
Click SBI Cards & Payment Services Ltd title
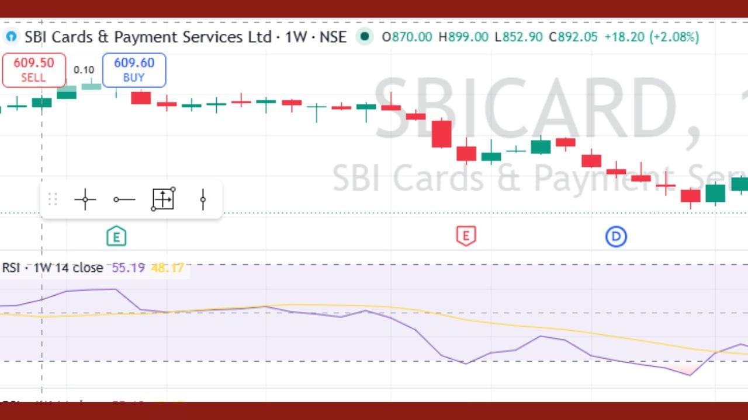pos(148,37)
